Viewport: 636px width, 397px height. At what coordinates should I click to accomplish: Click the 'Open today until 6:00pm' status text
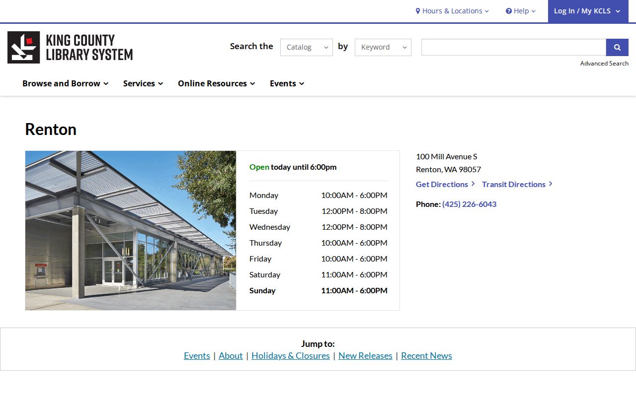pyautogui.click(x=293, y=167)
